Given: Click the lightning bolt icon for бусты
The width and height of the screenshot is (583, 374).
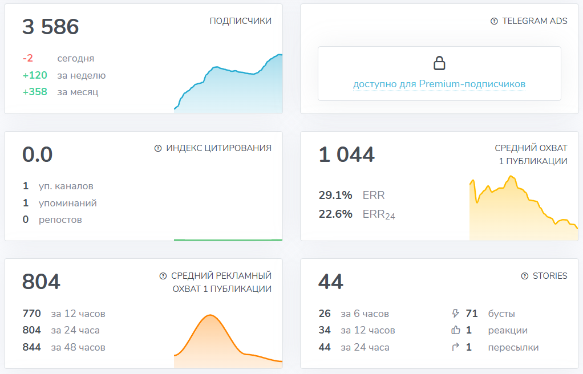Looking at the screenshot, I should (455, 314).
